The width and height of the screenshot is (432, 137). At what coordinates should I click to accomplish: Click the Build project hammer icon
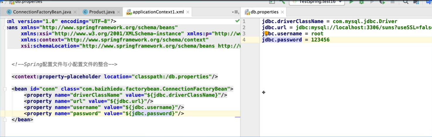tap(282, 2)
